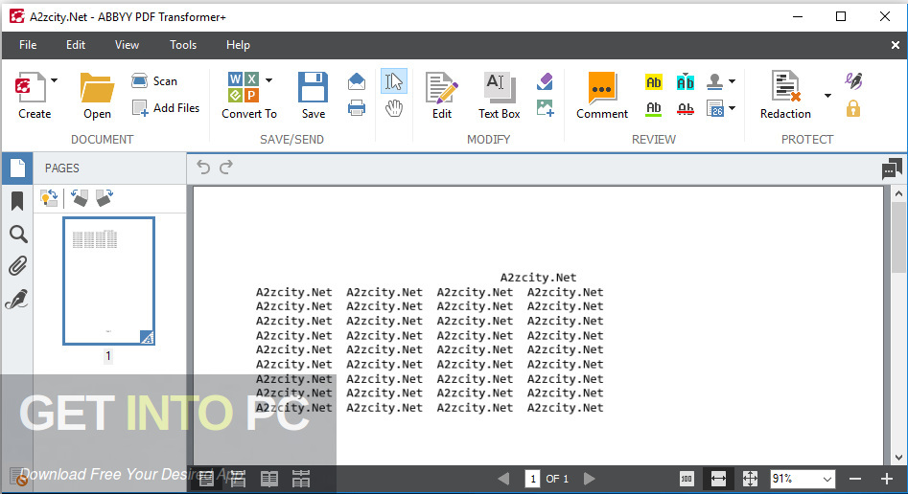The height and width of the screenshot is (494, 908).
Task: Open the Tools menu
Action: (183, 45)
